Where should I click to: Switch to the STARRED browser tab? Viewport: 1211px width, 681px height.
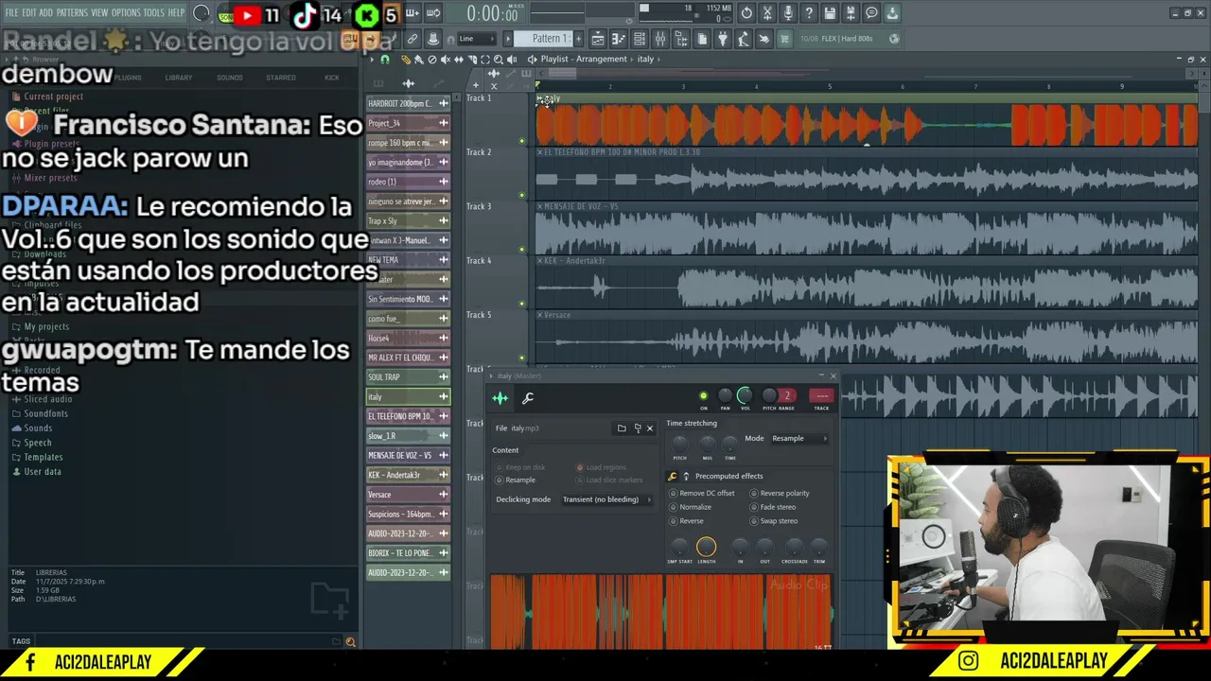point(281,78)
